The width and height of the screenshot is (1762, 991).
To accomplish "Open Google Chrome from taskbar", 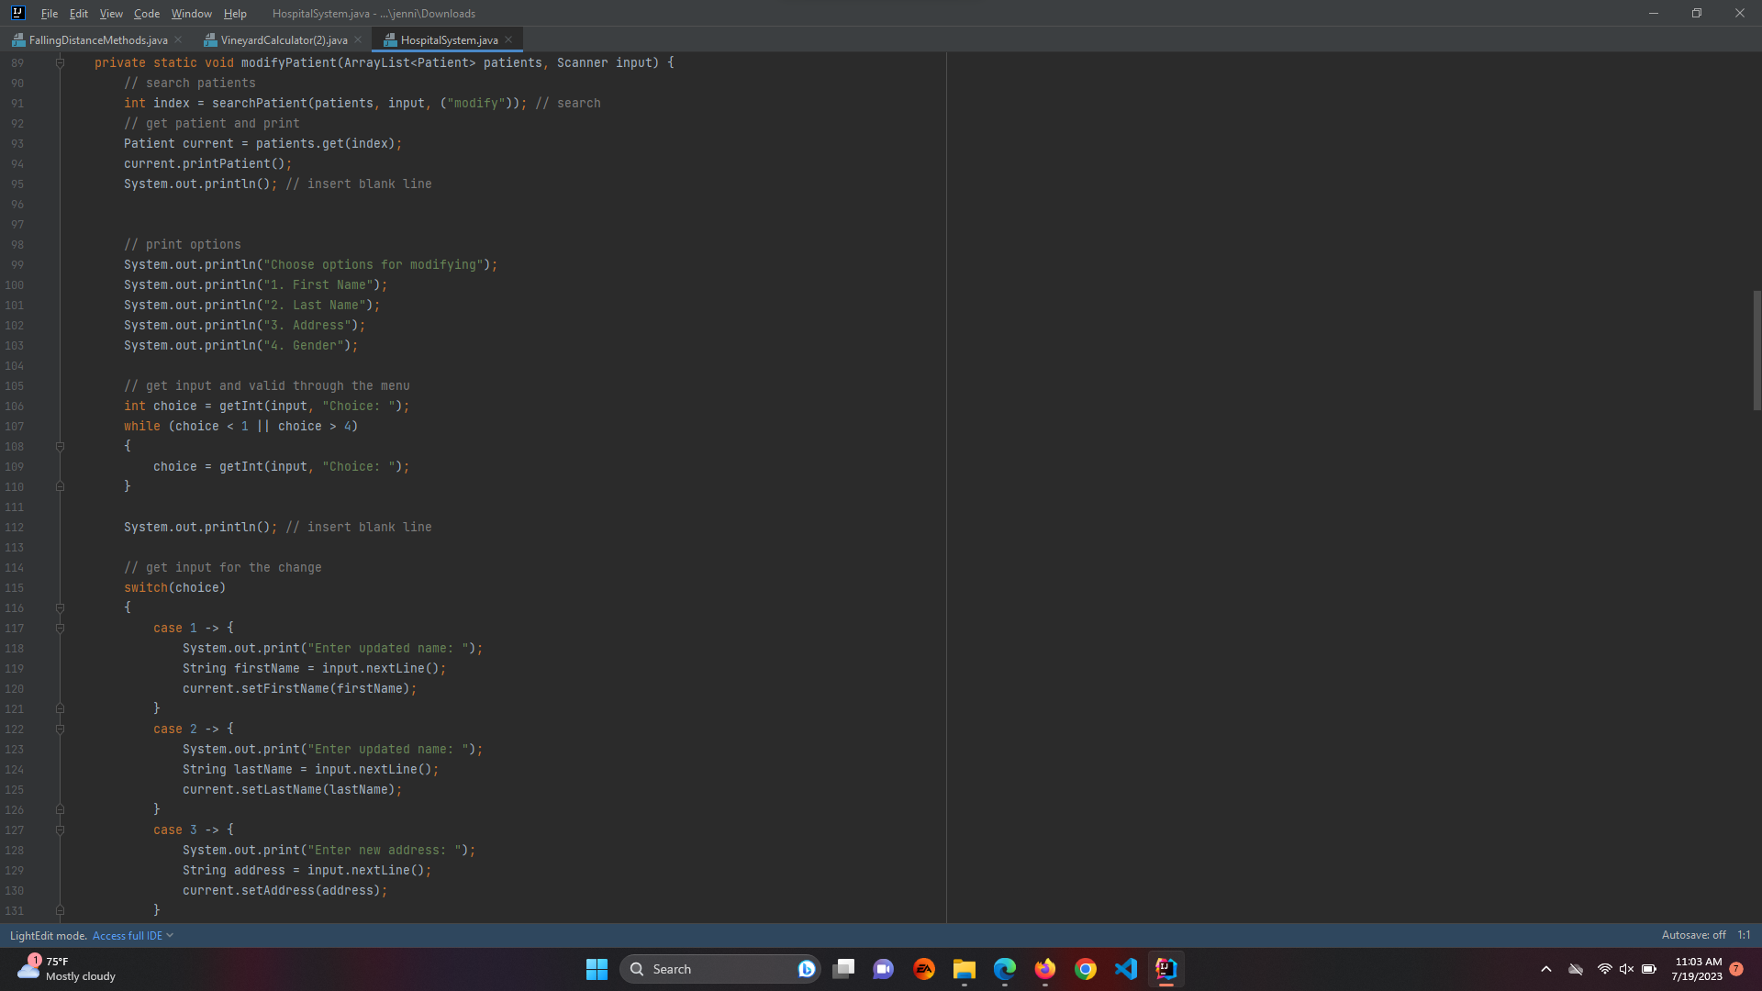I will [1086, 969].
